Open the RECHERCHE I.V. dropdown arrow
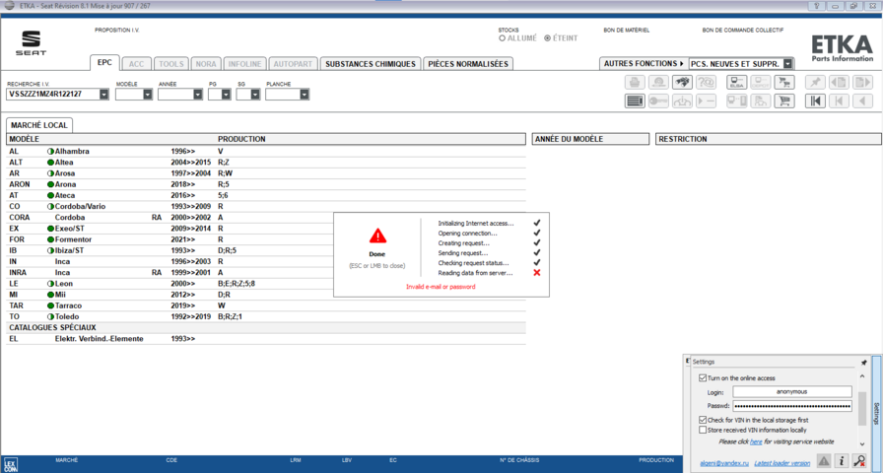This screenshot has width=883, height=473. point(104,95)
